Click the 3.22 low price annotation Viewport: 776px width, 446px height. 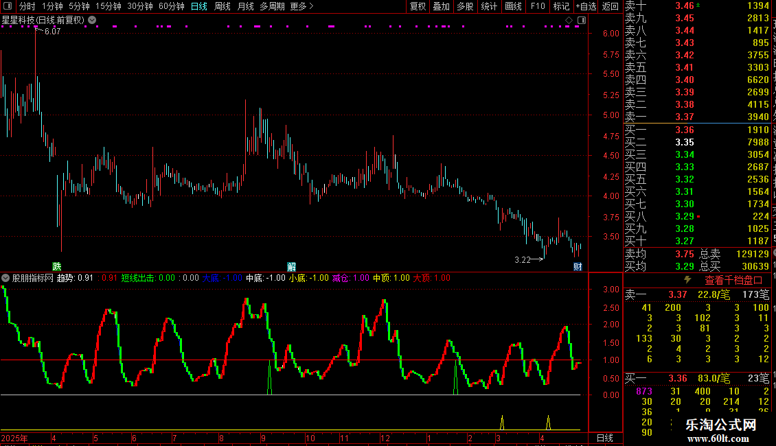(523, 259)
